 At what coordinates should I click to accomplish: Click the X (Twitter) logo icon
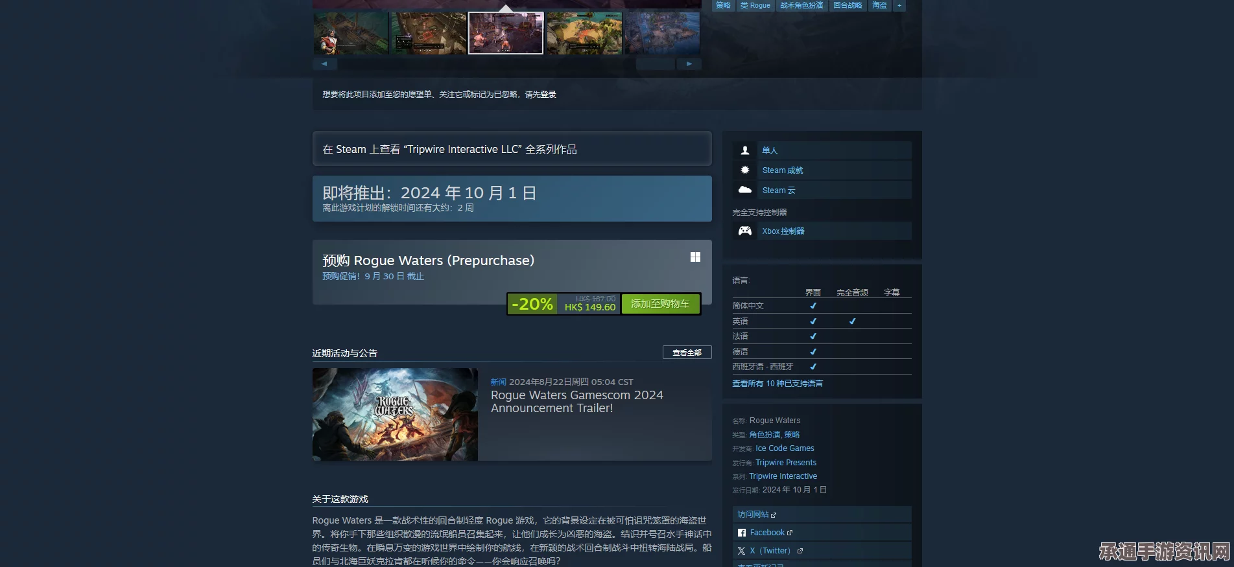click(741, 551)
